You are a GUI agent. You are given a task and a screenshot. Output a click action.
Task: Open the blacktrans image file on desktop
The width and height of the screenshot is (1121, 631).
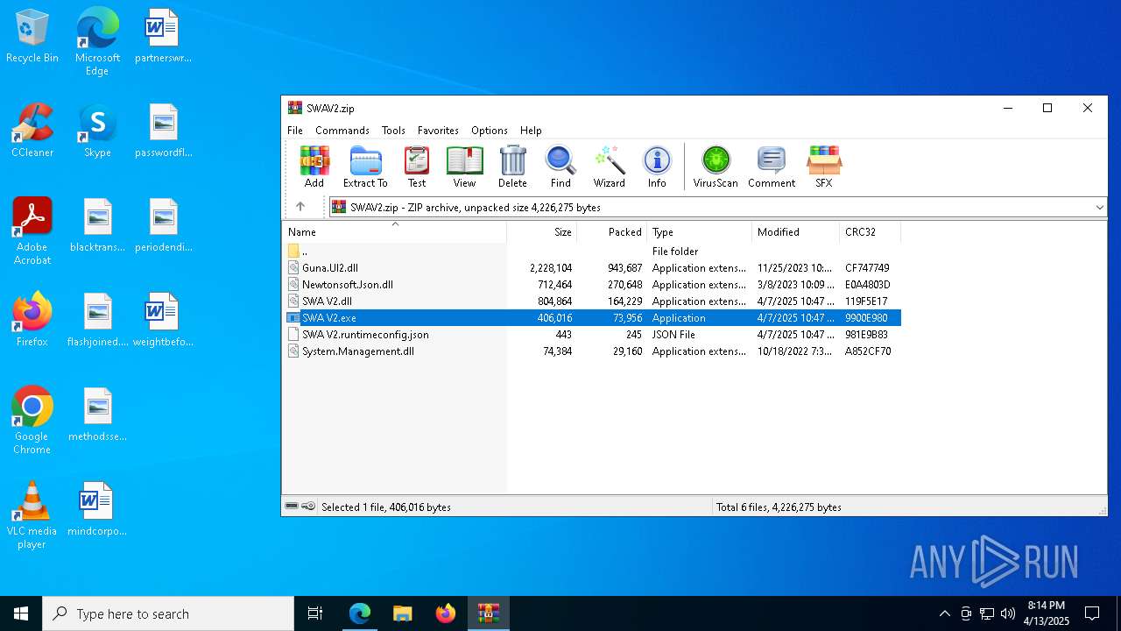pyautogui.click(x=97, y=225)
